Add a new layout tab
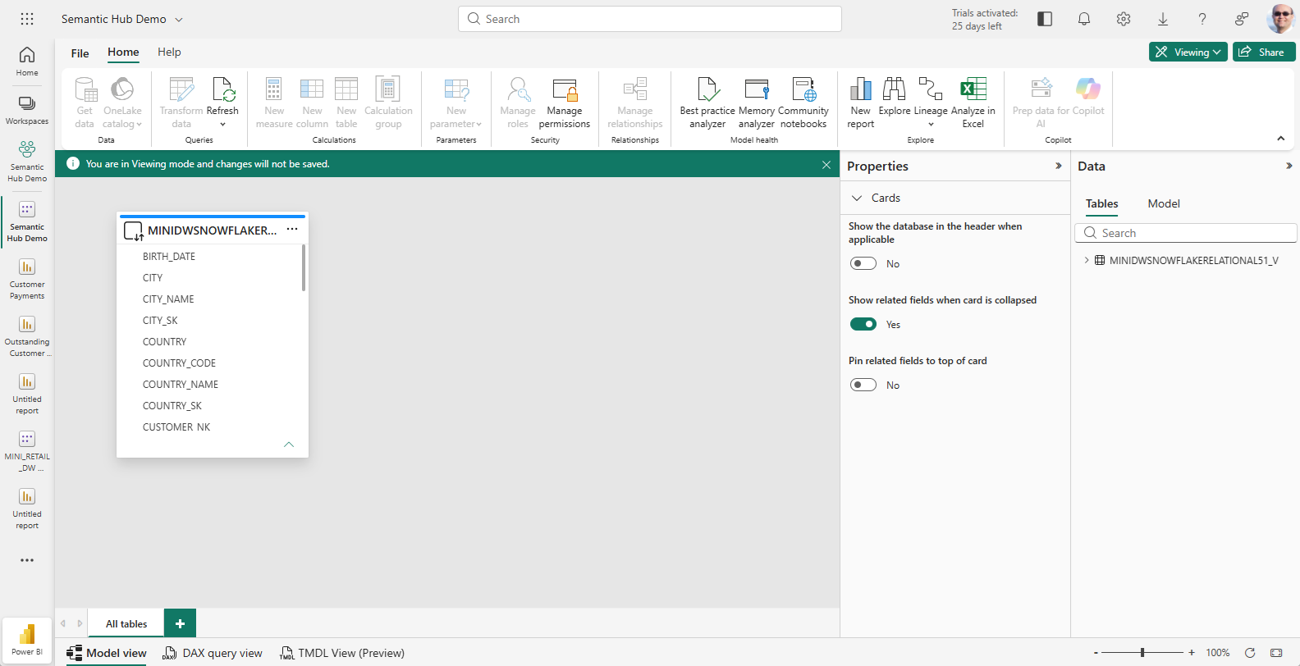 click(x=180, y=623)
